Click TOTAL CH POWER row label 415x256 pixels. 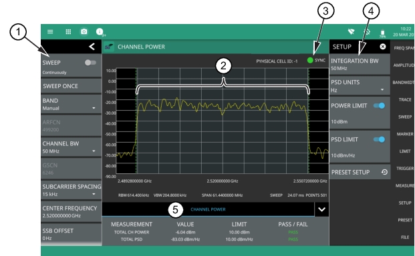point(132,232)
